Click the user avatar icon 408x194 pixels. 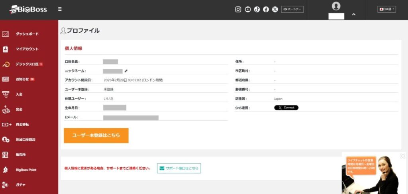pos(336,6)
